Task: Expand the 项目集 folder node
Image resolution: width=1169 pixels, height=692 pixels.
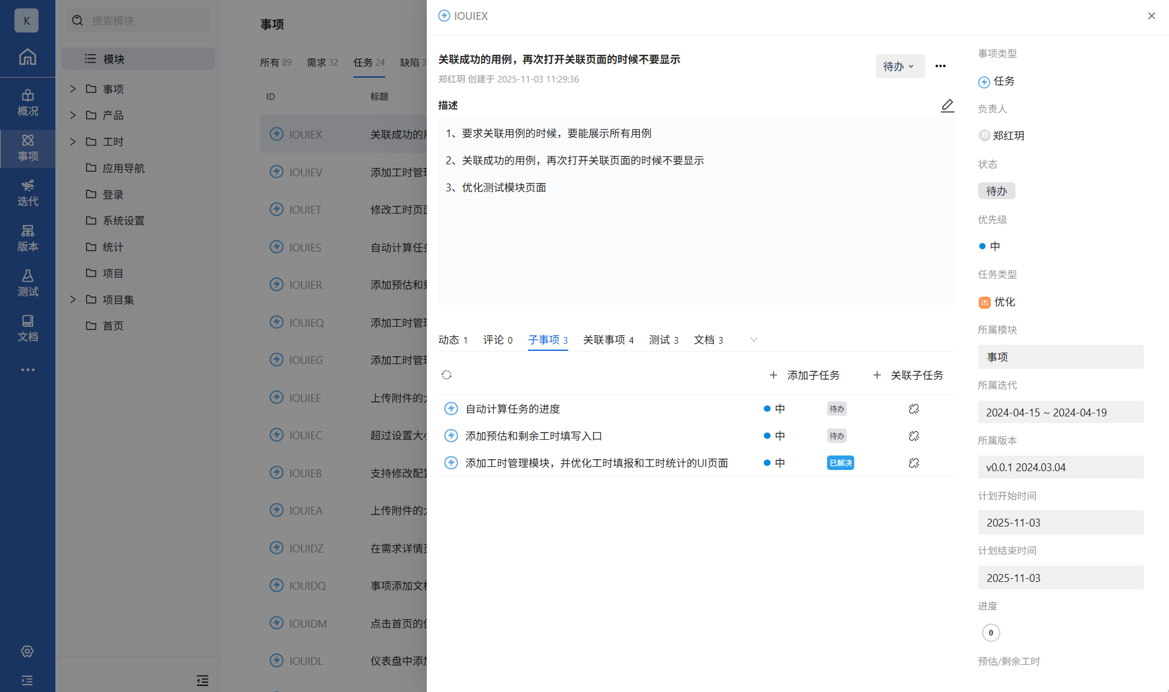Action: tap(73, 299)
